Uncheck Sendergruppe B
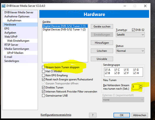 pos(106,73)
